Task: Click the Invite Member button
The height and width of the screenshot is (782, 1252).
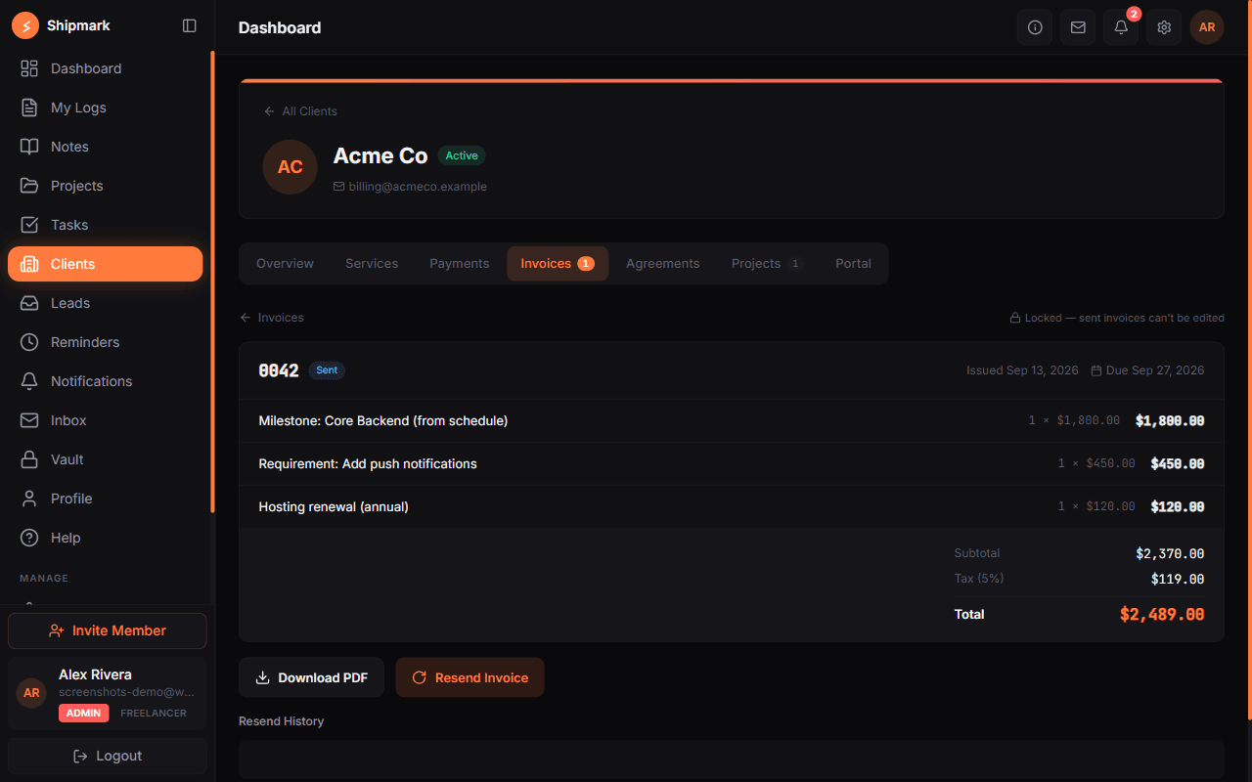Action: [x=108, y=630]
